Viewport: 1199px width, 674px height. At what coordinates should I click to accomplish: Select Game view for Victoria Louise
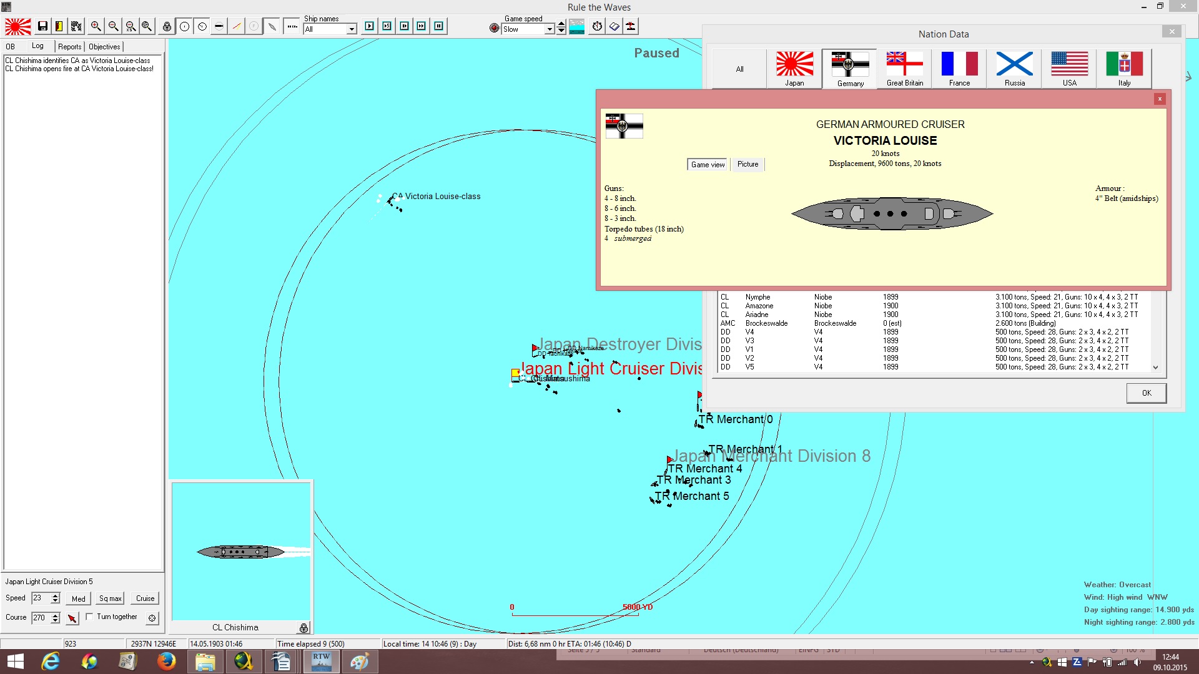click(708, 165)
